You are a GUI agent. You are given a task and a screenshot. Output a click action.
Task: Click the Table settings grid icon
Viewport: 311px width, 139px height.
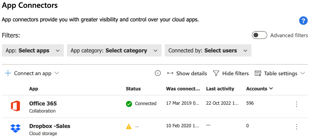pyautogui.click(x=258, y=73)
